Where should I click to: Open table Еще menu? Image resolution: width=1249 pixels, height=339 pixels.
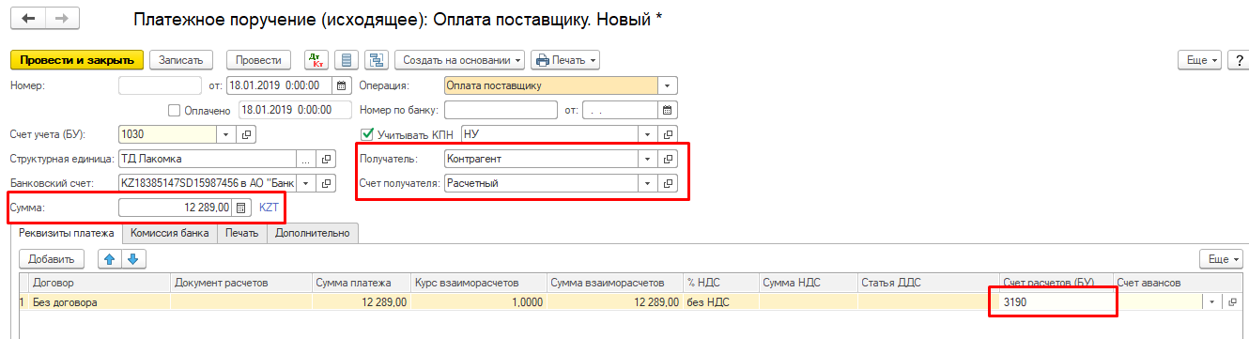(x=1221, y=258)
